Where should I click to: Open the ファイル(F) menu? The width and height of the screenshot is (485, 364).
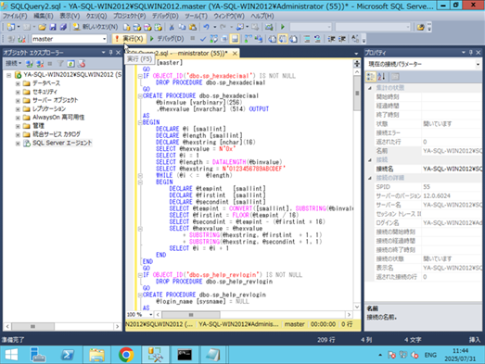(15, 16)
